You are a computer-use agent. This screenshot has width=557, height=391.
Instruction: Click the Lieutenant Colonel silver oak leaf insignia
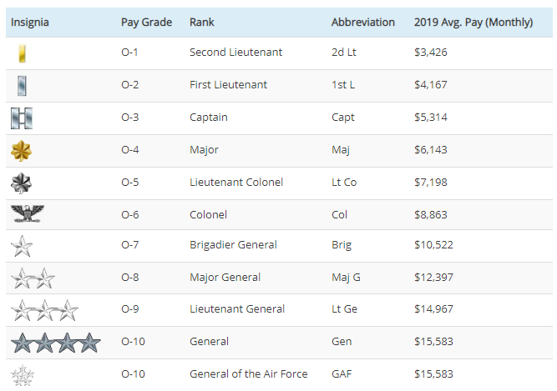(21, 183)
